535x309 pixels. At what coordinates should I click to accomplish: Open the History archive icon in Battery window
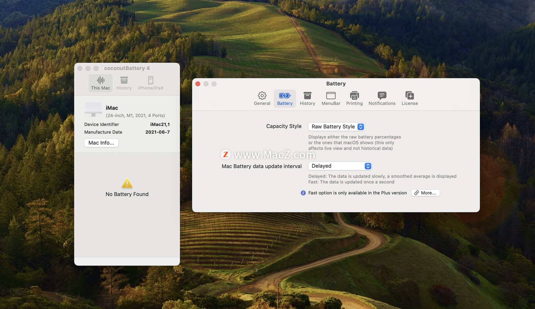tap(307, 95)
